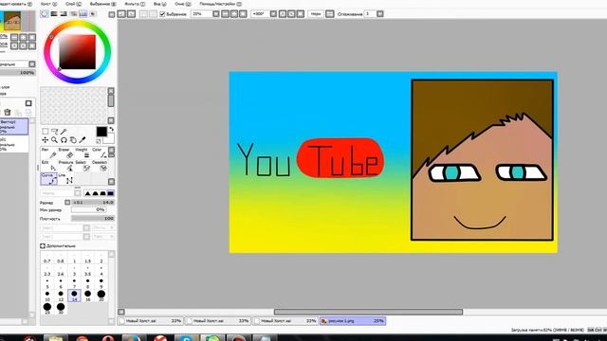This screenshot has height=341, width=607.
Task: Switch to the рисунок 1.png tab
Action: click(353, 321)
